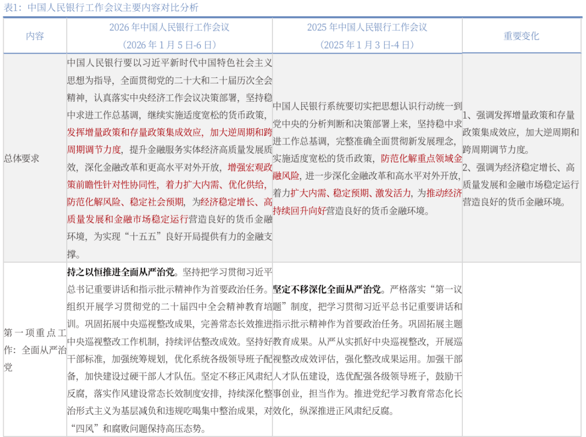Click the date text 2026年1月5日-6日
Image resolution: width=586 pixels, height=437 pixels.
pyautogui.click(x=169, y=43)
